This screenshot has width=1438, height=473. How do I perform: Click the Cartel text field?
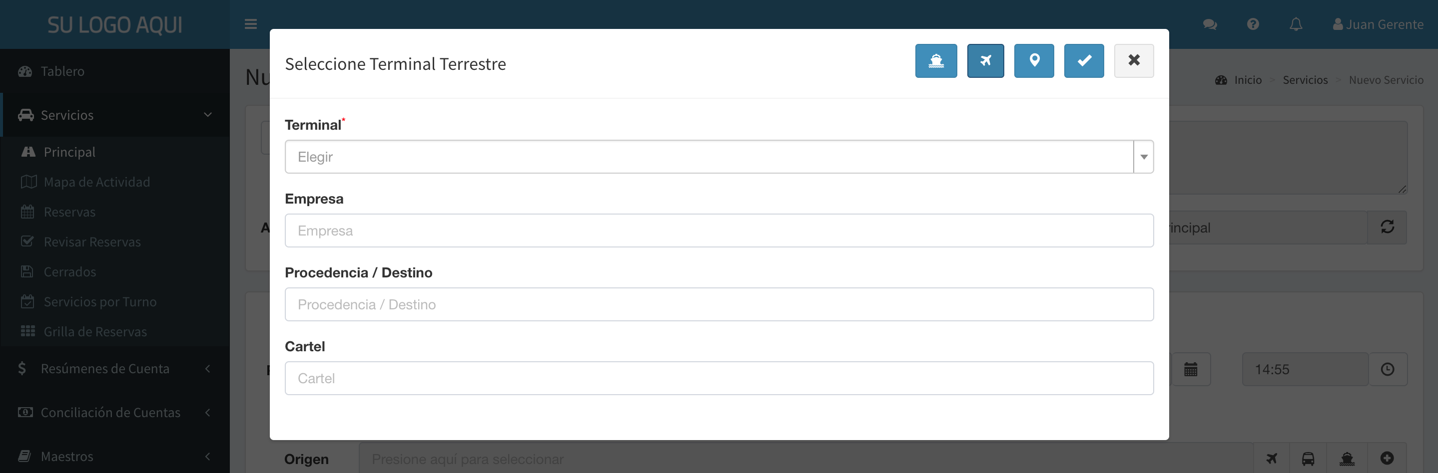(719, 378)
